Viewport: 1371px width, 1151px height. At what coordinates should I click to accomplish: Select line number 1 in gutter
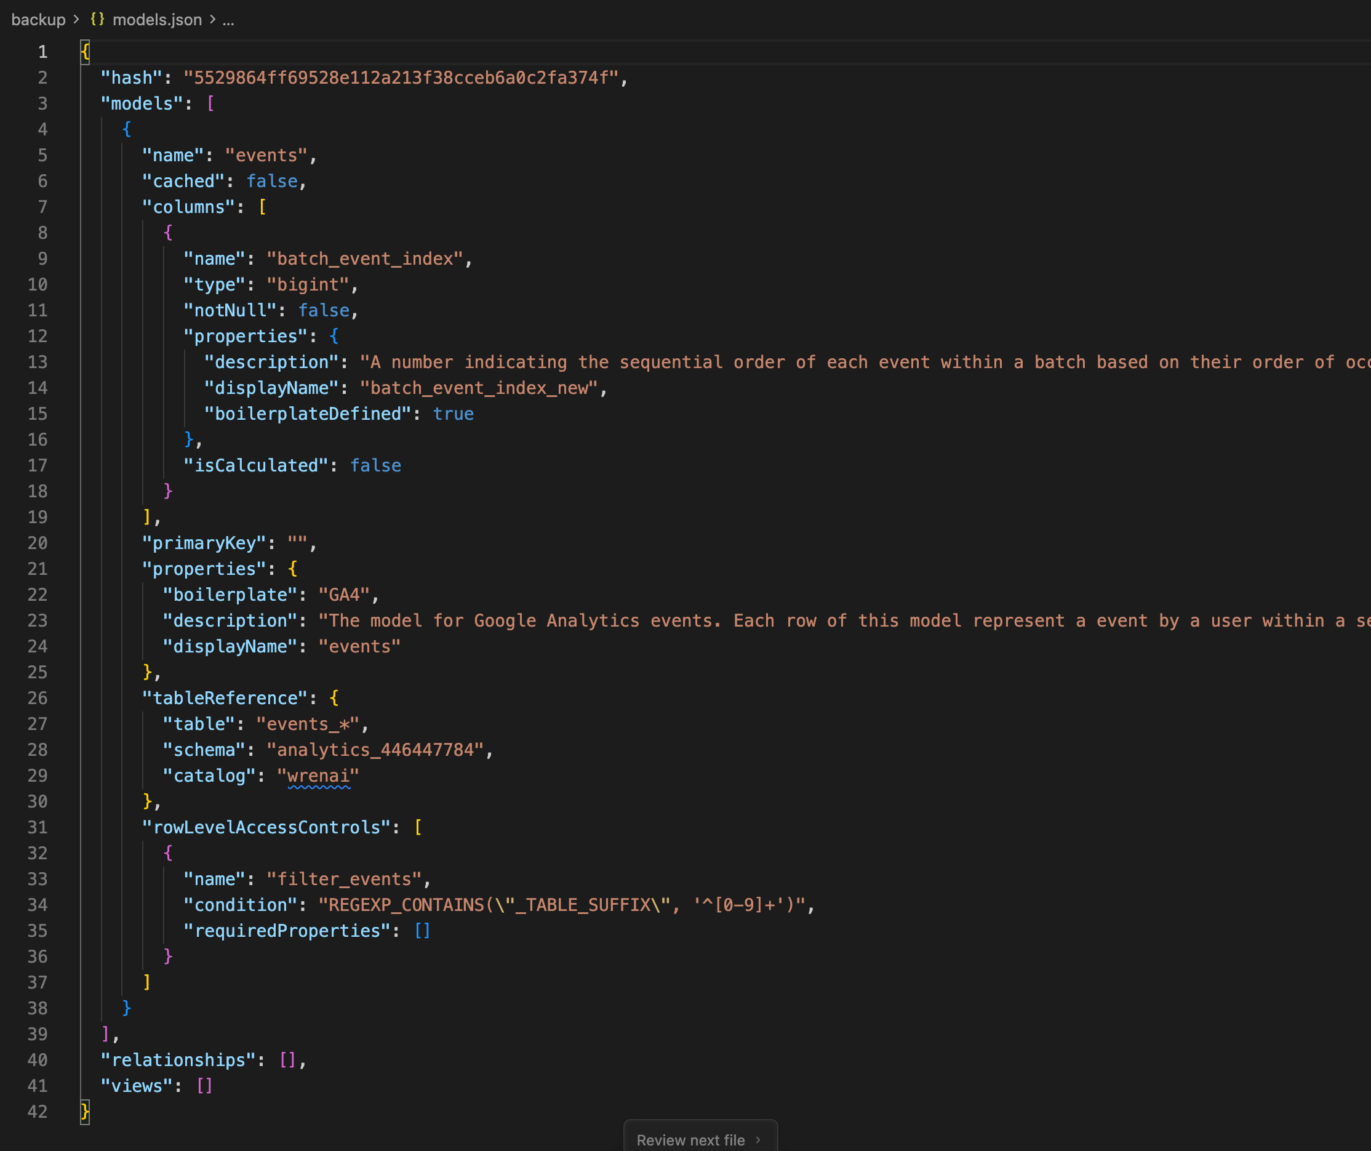(x=42, y=52)
